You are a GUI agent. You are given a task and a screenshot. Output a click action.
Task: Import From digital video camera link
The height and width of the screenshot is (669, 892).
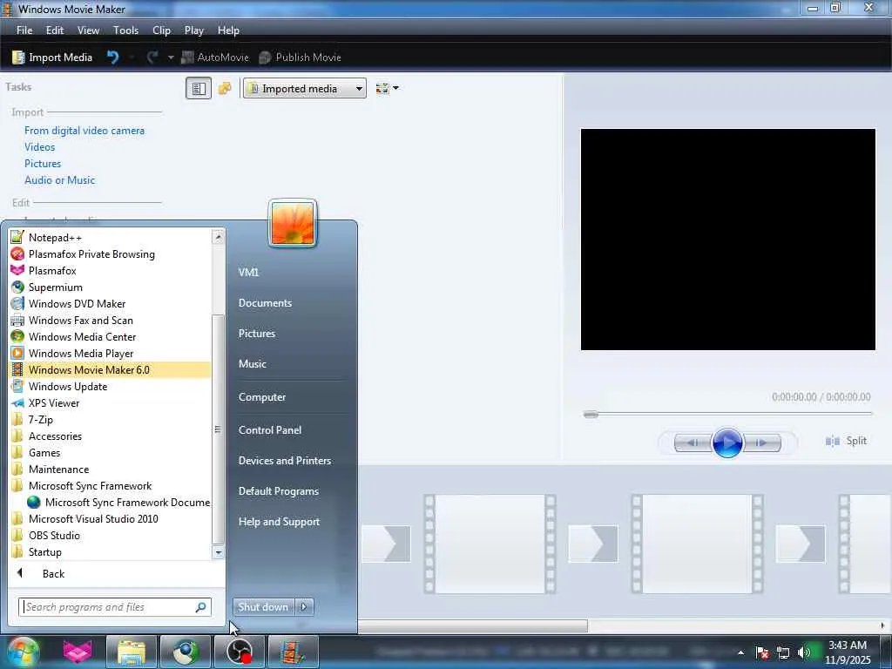(84, 131)
